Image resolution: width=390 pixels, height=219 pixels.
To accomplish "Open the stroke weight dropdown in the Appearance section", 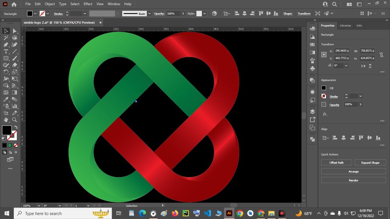I will click(x=360, y=96).
